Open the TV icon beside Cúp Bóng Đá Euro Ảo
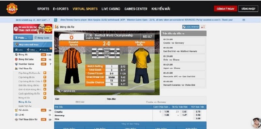261x129 pixels. (x=45, y=73)
